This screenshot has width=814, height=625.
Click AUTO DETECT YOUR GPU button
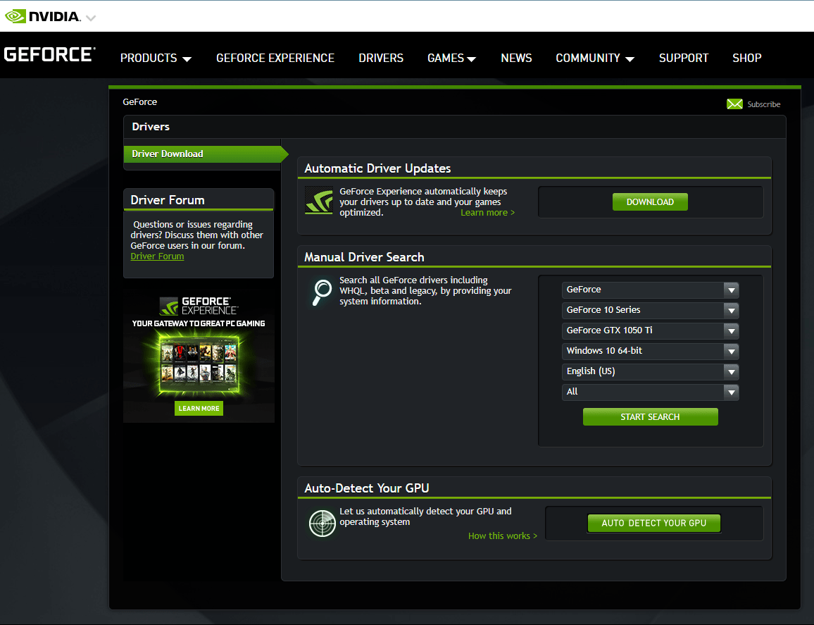pos(653,523)
